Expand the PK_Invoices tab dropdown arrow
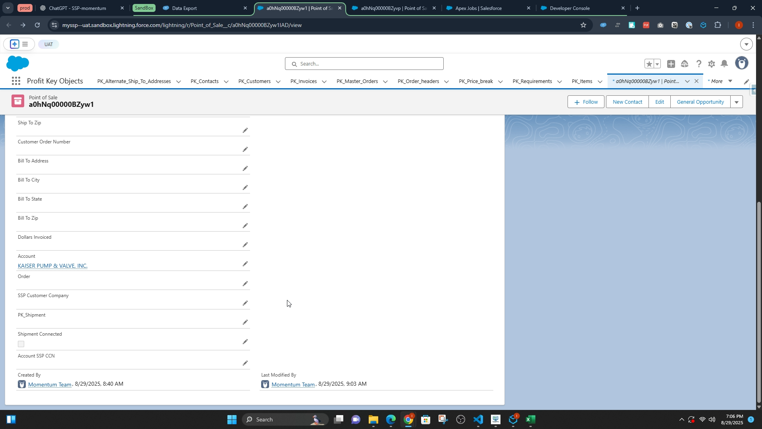The height and width of the screenshot is (429, 762). [x=324, y=82]
